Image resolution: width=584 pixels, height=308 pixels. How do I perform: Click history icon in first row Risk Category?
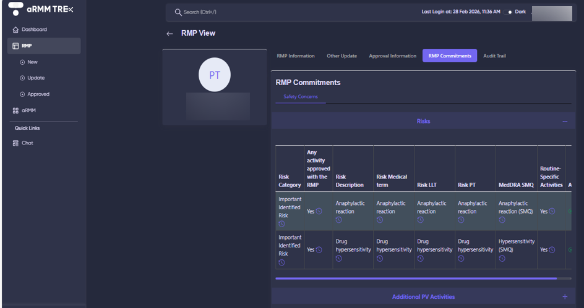click(281, 224)
